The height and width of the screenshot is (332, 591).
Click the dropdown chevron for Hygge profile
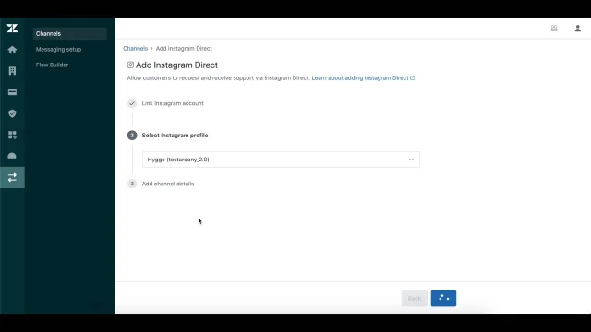tap(411, 160)
